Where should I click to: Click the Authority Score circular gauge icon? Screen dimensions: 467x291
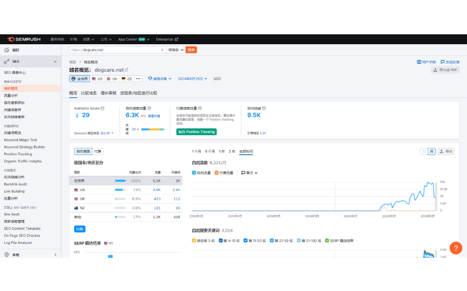click(x=77, y=115)
